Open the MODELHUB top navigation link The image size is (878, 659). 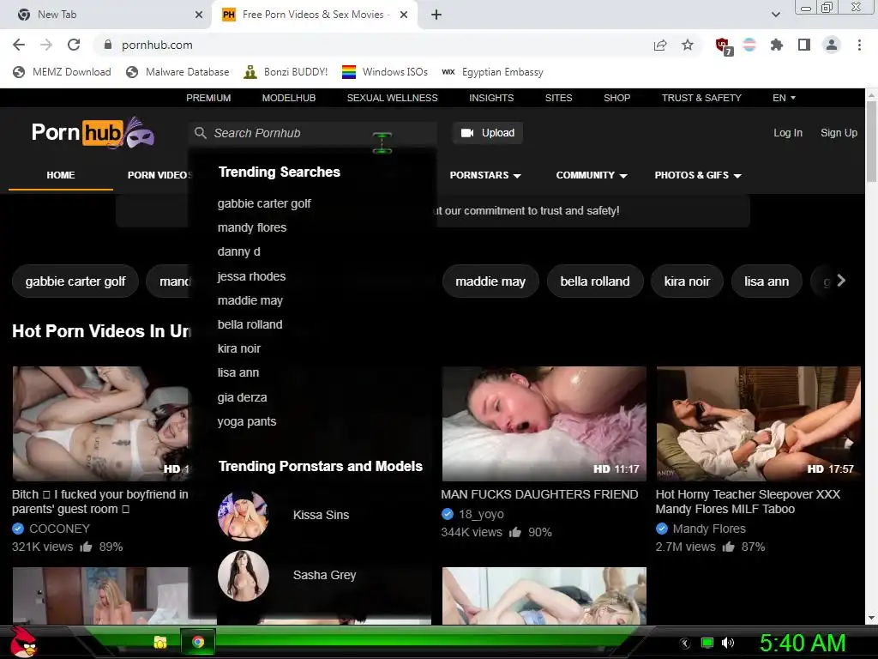coord(289,98)
